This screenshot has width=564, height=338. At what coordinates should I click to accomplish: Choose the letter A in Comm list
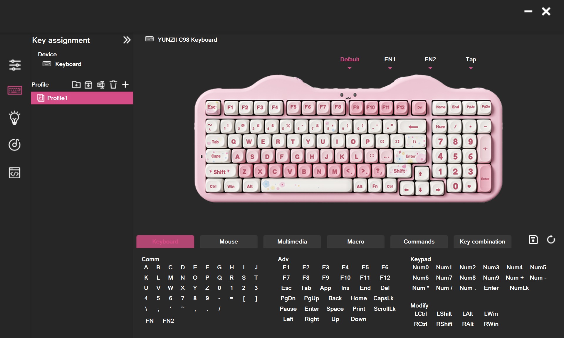pos(146,267)
